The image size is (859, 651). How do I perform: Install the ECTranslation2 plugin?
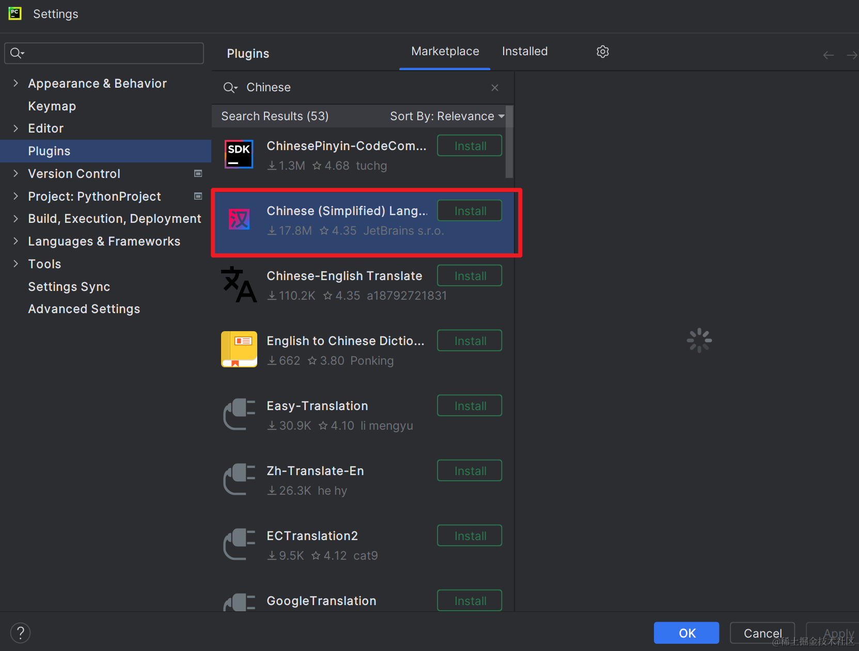pos(470,535)
